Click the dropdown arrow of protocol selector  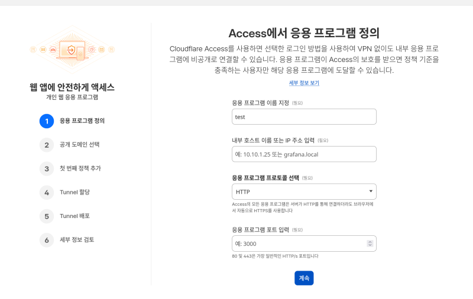coord(370,191)
